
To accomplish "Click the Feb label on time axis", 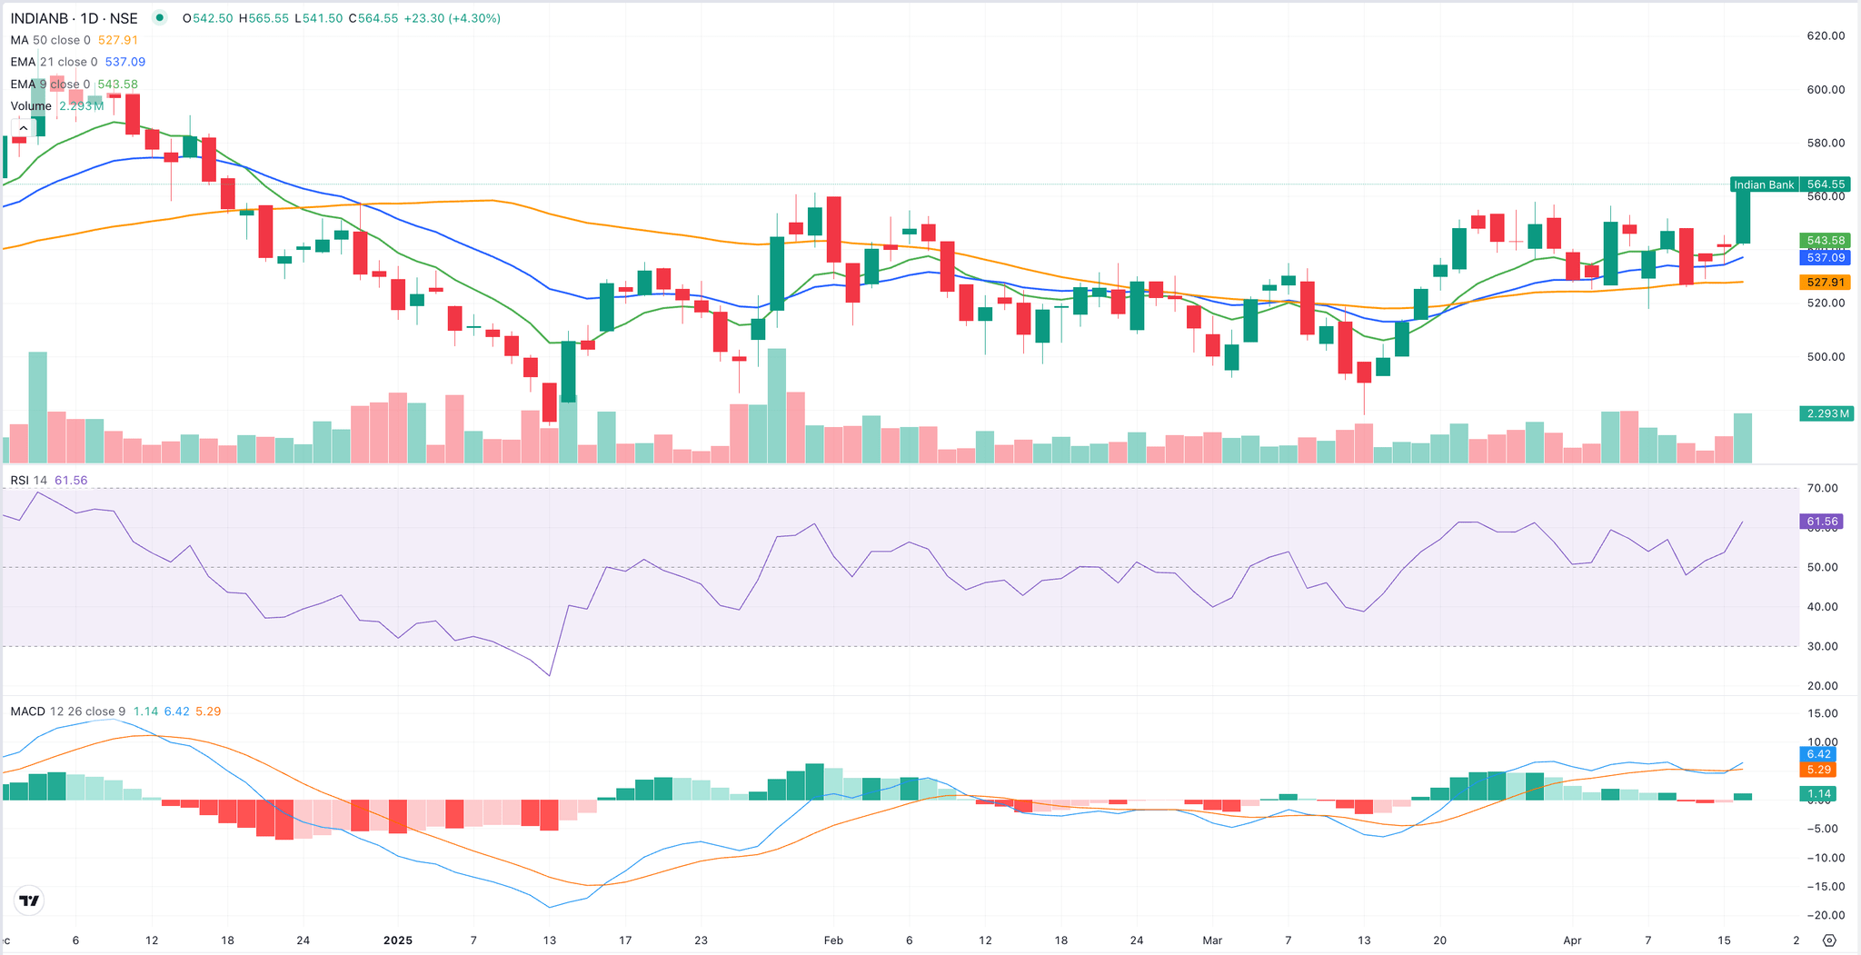I will tap(833, 940).
